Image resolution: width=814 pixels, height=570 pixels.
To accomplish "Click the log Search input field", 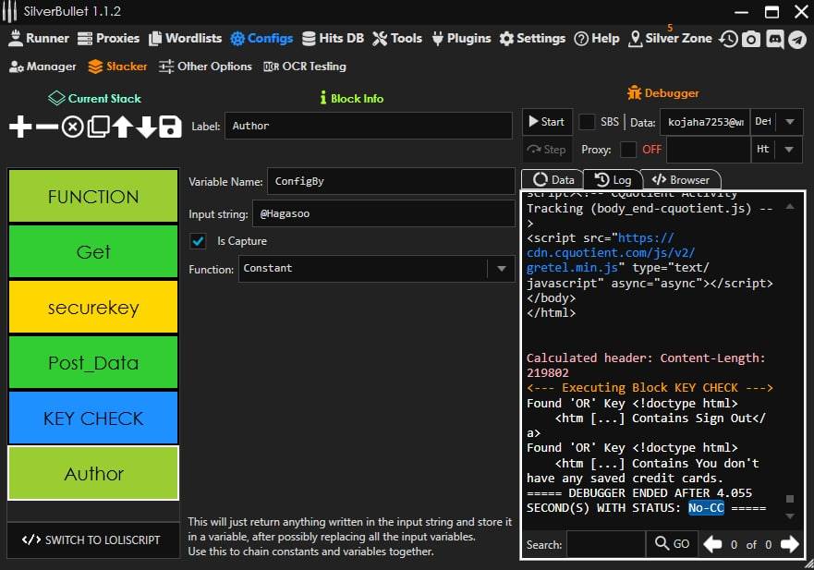I will pos(605,544).
